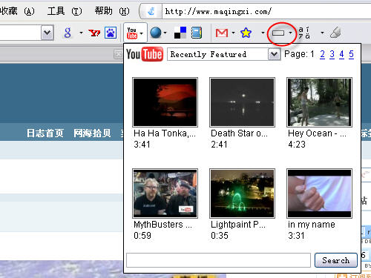The height and width of the screenshot is (278, 371).
Task: Click the rectangle gadget toolbar icon
Action: click(278, 33)
